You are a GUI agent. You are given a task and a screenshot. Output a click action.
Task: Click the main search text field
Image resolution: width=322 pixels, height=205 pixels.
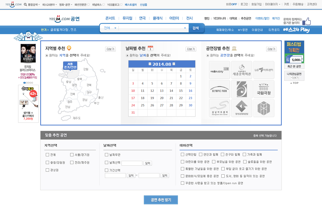coord(150,28)
